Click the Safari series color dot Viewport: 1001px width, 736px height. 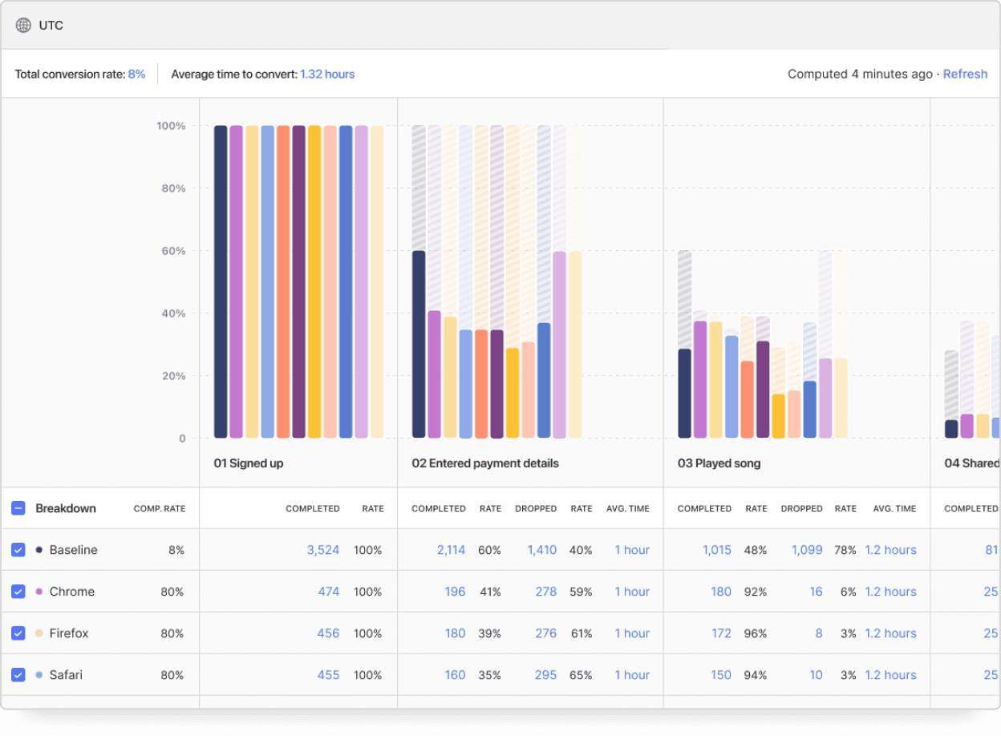(x=38, y=675)
